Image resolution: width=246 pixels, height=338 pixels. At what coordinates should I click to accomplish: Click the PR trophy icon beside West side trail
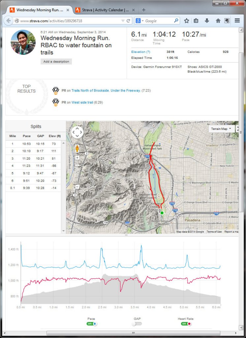pyautogui.click(x=56, y=102)
